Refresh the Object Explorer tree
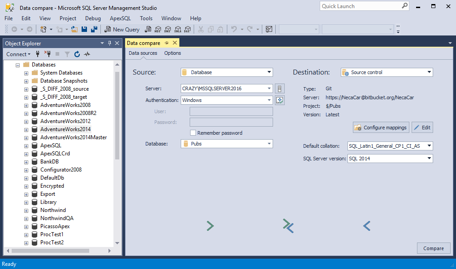This screenshot has height=269, width=456. (x=77, y=54)
